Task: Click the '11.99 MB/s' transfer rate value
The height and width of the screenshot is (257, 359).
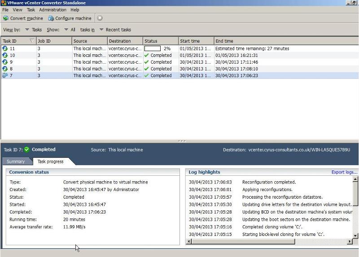Action: 74,227
